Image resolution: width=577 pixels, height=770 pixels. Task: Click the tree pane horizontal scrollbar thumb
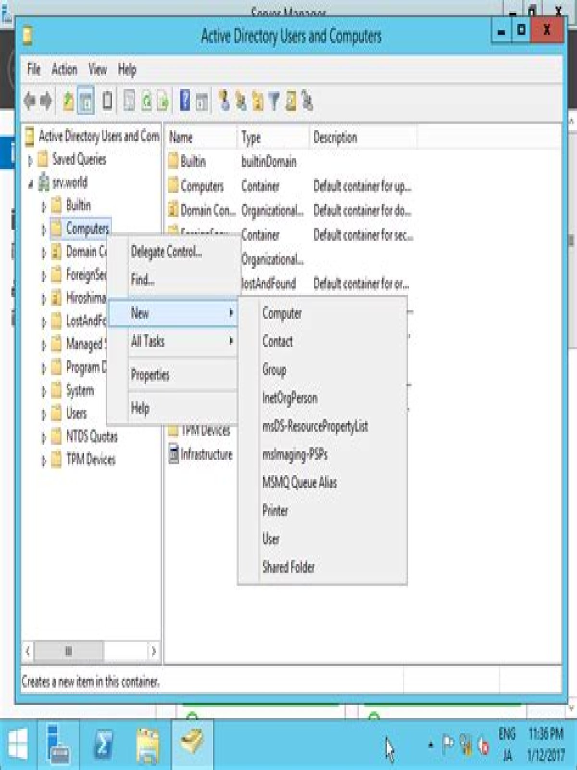click(x=69, y=651)
